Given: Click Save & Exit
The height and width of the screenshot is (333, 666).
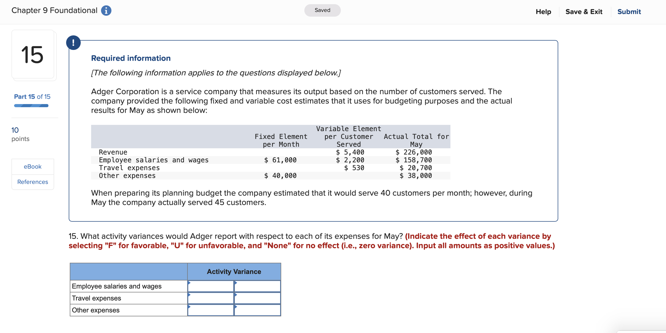Looking at the screenshot, I should pos(583,11).
